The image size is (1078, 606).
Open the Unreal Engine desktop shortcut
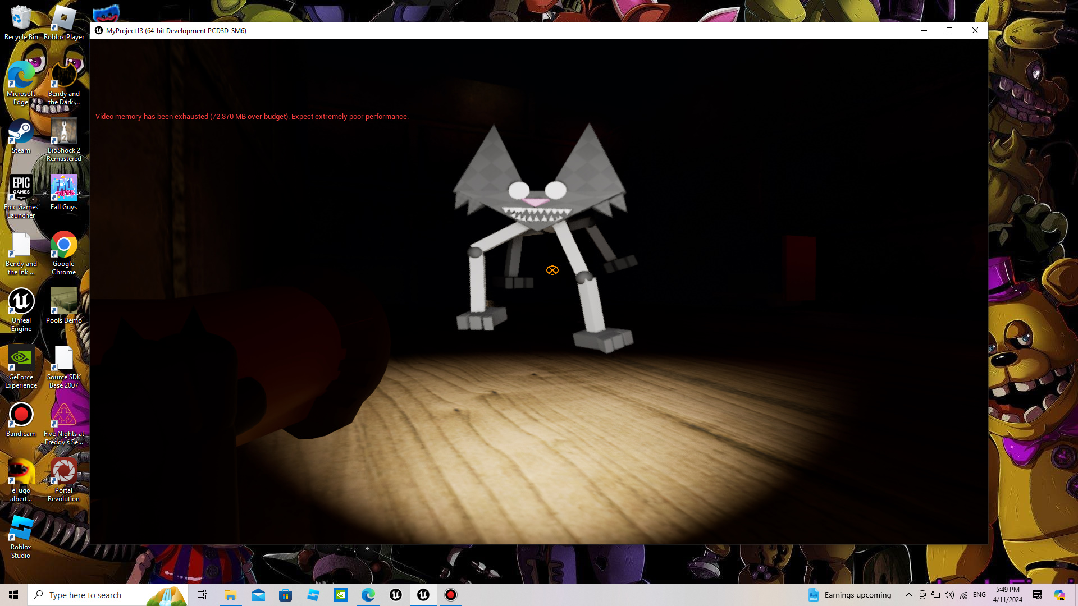point(21,302)
